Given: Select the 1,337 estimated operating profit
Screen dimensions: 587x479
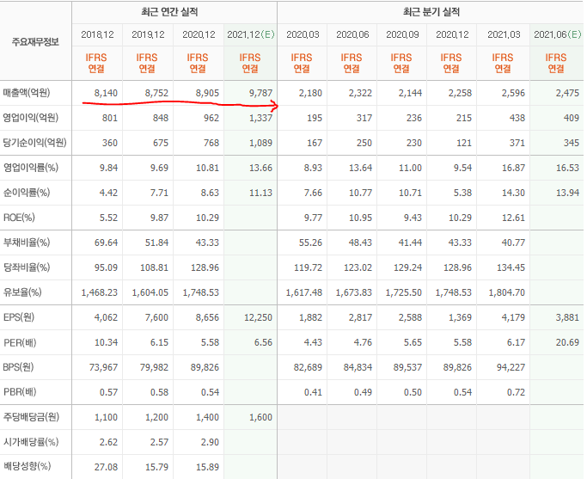Looking at the screenshot, I should click(261, 118).
